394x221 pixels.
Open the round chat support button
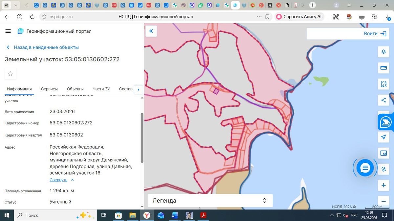[x=365, y=168]
